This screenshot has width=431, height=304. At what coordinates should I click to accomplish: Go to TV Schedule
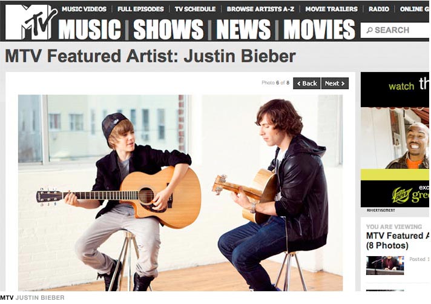(x=195, y=9)
